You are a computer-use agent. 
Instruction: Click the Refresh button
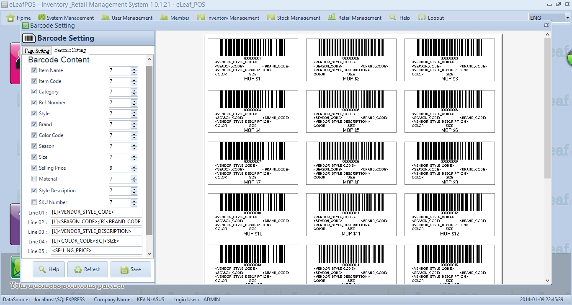[x=87, y=269]
